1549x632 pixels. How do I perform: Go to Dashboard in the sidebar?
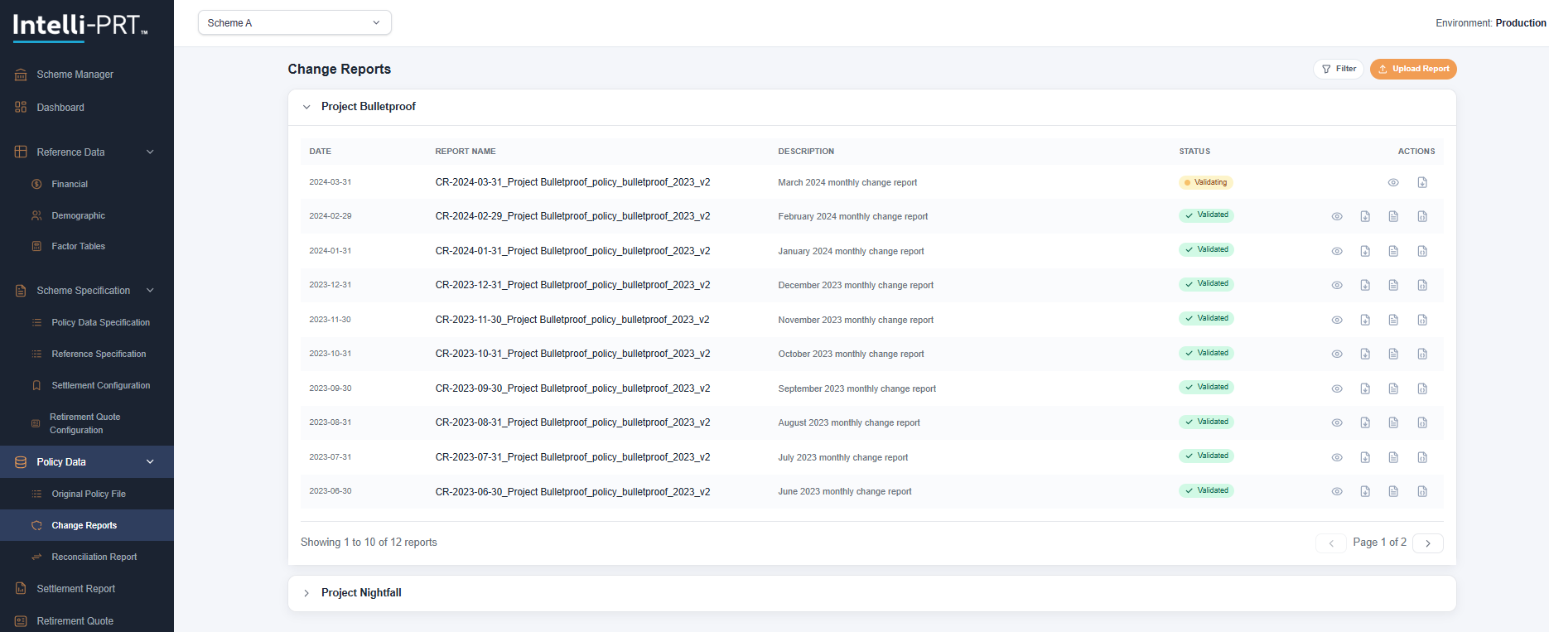coord(60,108)
